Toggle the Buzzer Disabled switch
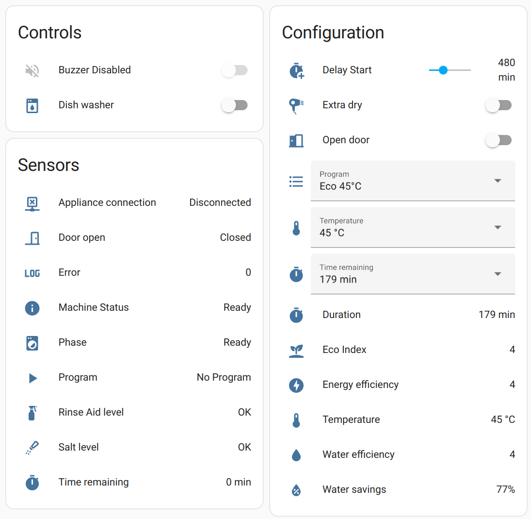 [234, 70]
